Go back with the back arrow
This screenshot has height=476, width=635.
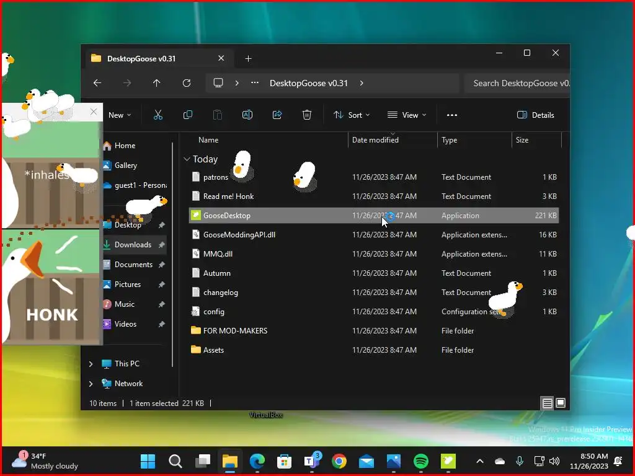click(97, 83)
